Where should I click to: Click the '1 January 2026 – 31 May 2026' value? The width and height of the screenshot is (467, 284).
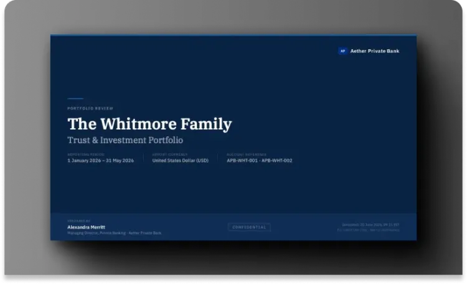coord(101,160)
